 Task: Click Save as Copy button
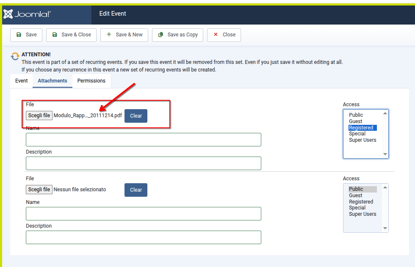pos(178,35)
